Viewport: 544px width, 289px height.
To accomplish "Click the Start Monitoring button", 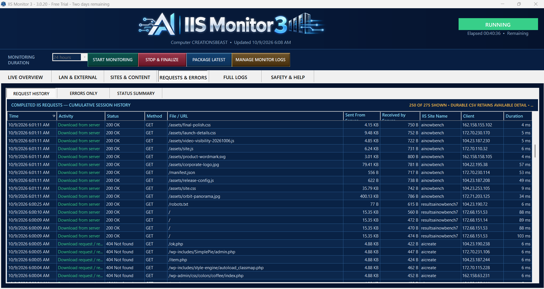I will [113, 60].
